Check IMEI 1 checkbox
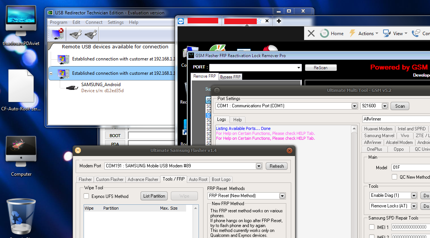The height and width of the screenshot is (238, 430). point(372,227)
